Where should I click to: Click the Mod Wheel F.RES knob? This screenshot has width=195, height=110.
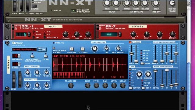click(37, 72)
